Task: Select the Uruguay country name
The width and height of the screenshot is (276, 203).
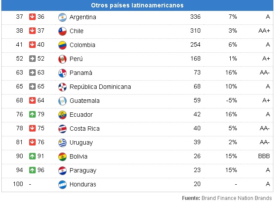Action: (82, 143)
